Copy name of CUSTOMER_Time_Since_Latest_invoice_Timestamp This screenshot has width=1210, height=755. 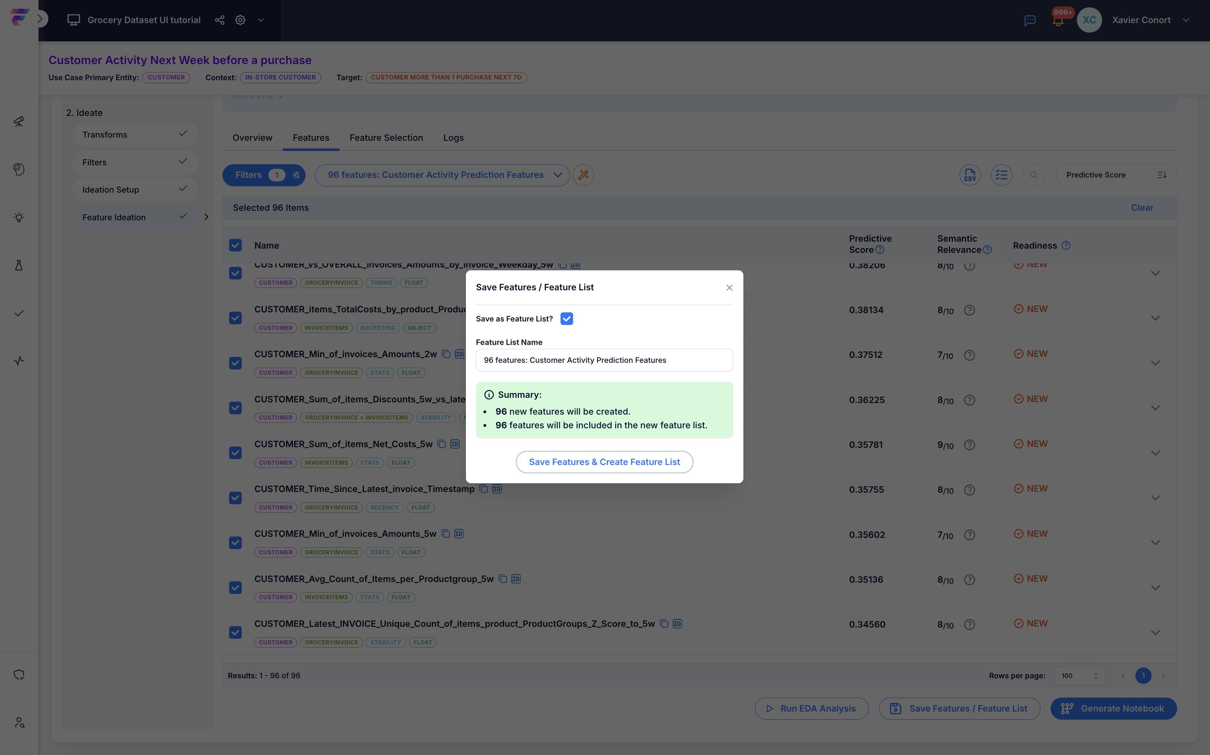coord(483,489)
